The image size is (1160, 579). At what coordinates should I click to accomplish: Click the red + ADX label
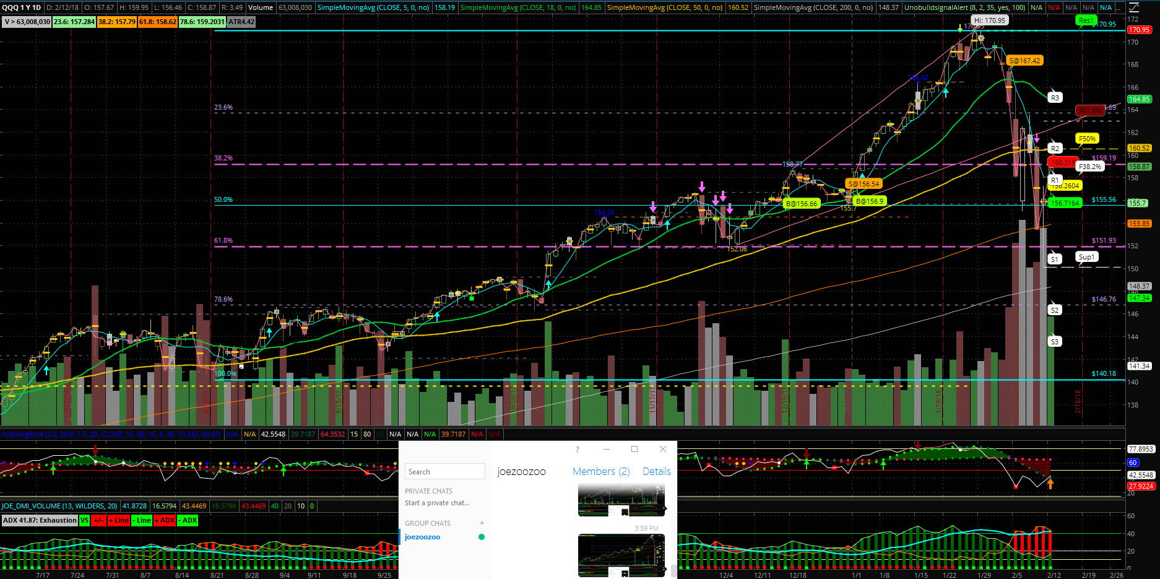tap(165, 520)
